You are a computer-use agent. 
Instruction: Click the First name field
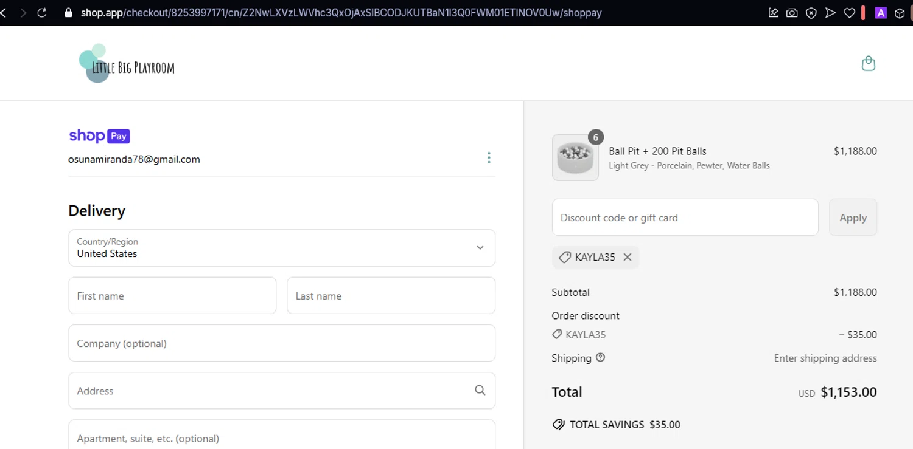[x=172, y=296]
